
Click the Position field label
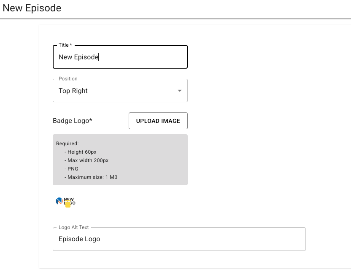68,79
